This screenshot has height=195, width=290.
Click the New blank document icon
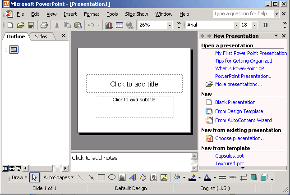tap(10, 25)
